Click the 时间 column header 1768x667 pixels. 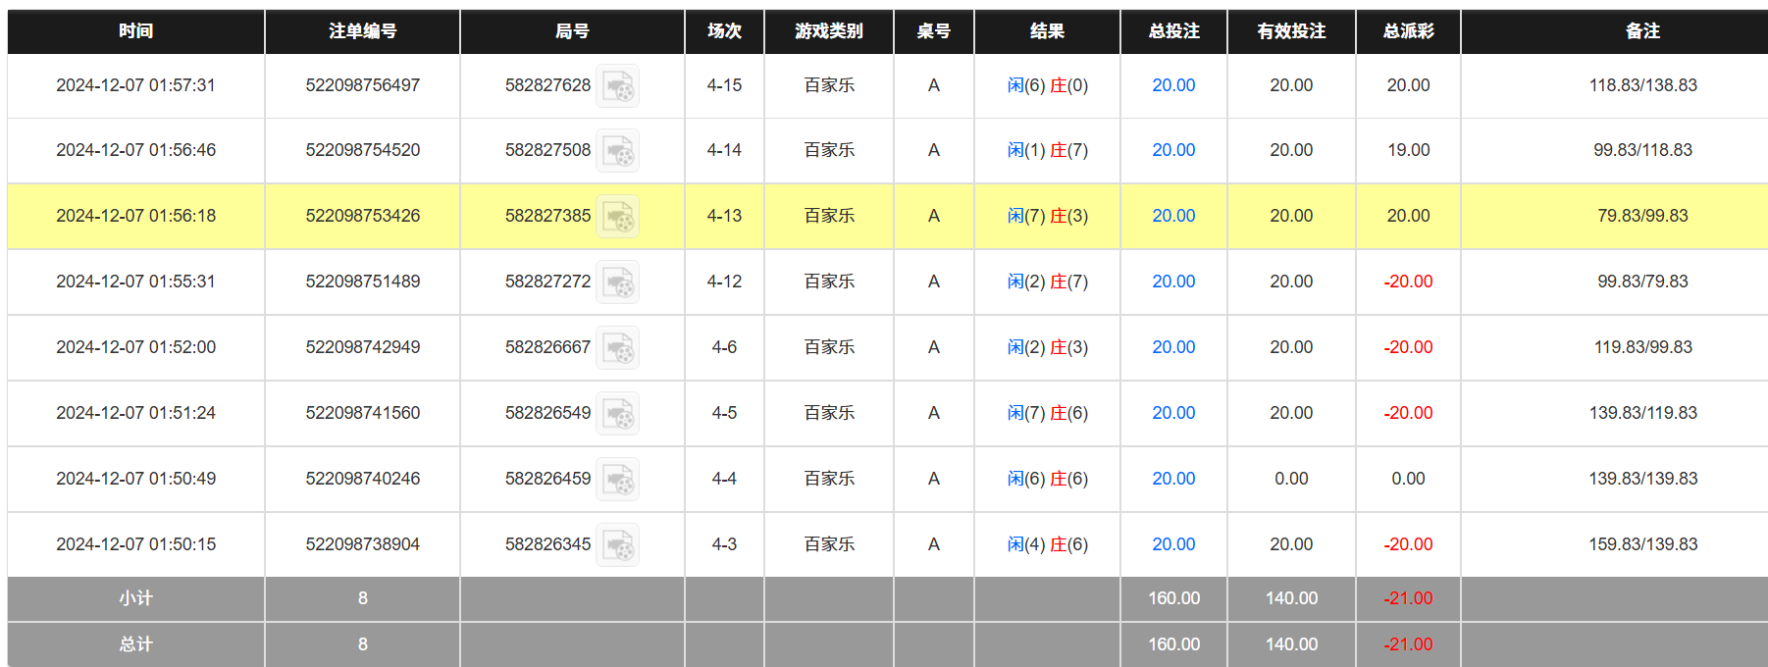coord(135,31)
